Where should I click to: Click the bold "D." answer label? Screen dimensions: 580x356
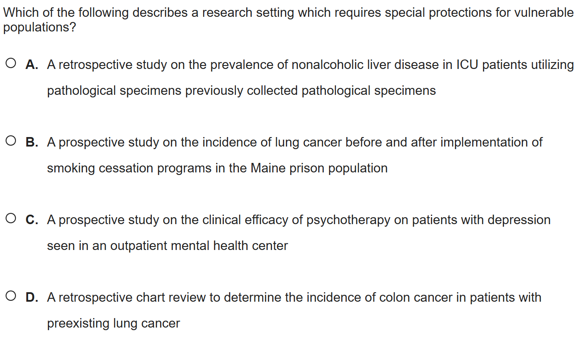click(x=31, y=297)
